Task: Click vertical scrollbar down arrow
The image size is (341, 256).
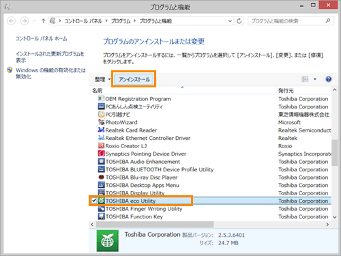Action: (x=334, y=217)
